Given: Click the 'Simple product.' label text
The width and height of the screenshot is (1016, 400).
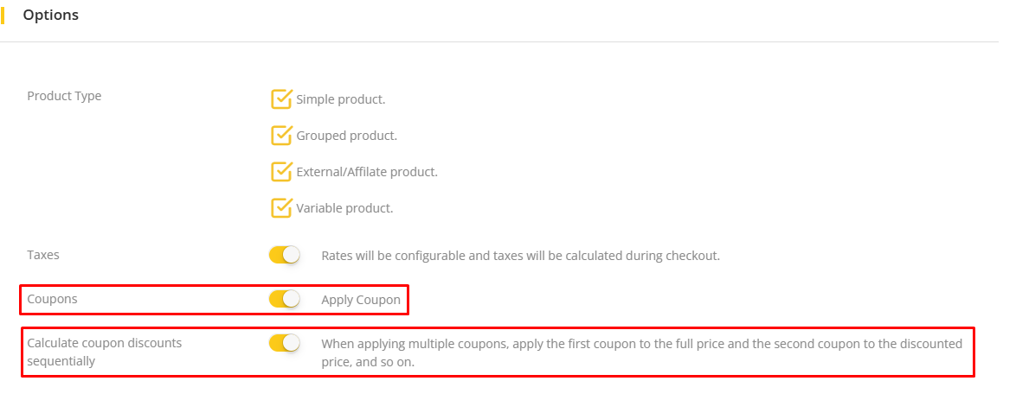Looking at the screenshot, I should (341, 99).
